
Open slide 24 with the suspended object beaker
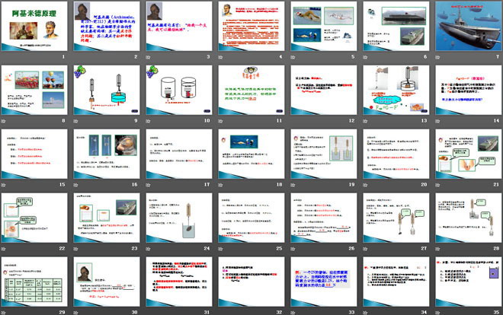(x=177, y=219)
